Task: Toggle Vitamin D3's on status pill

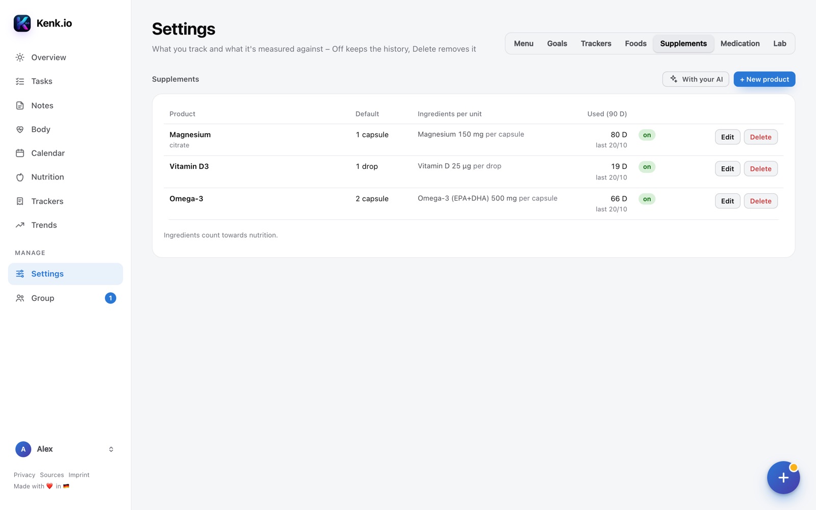Action: 647,167
